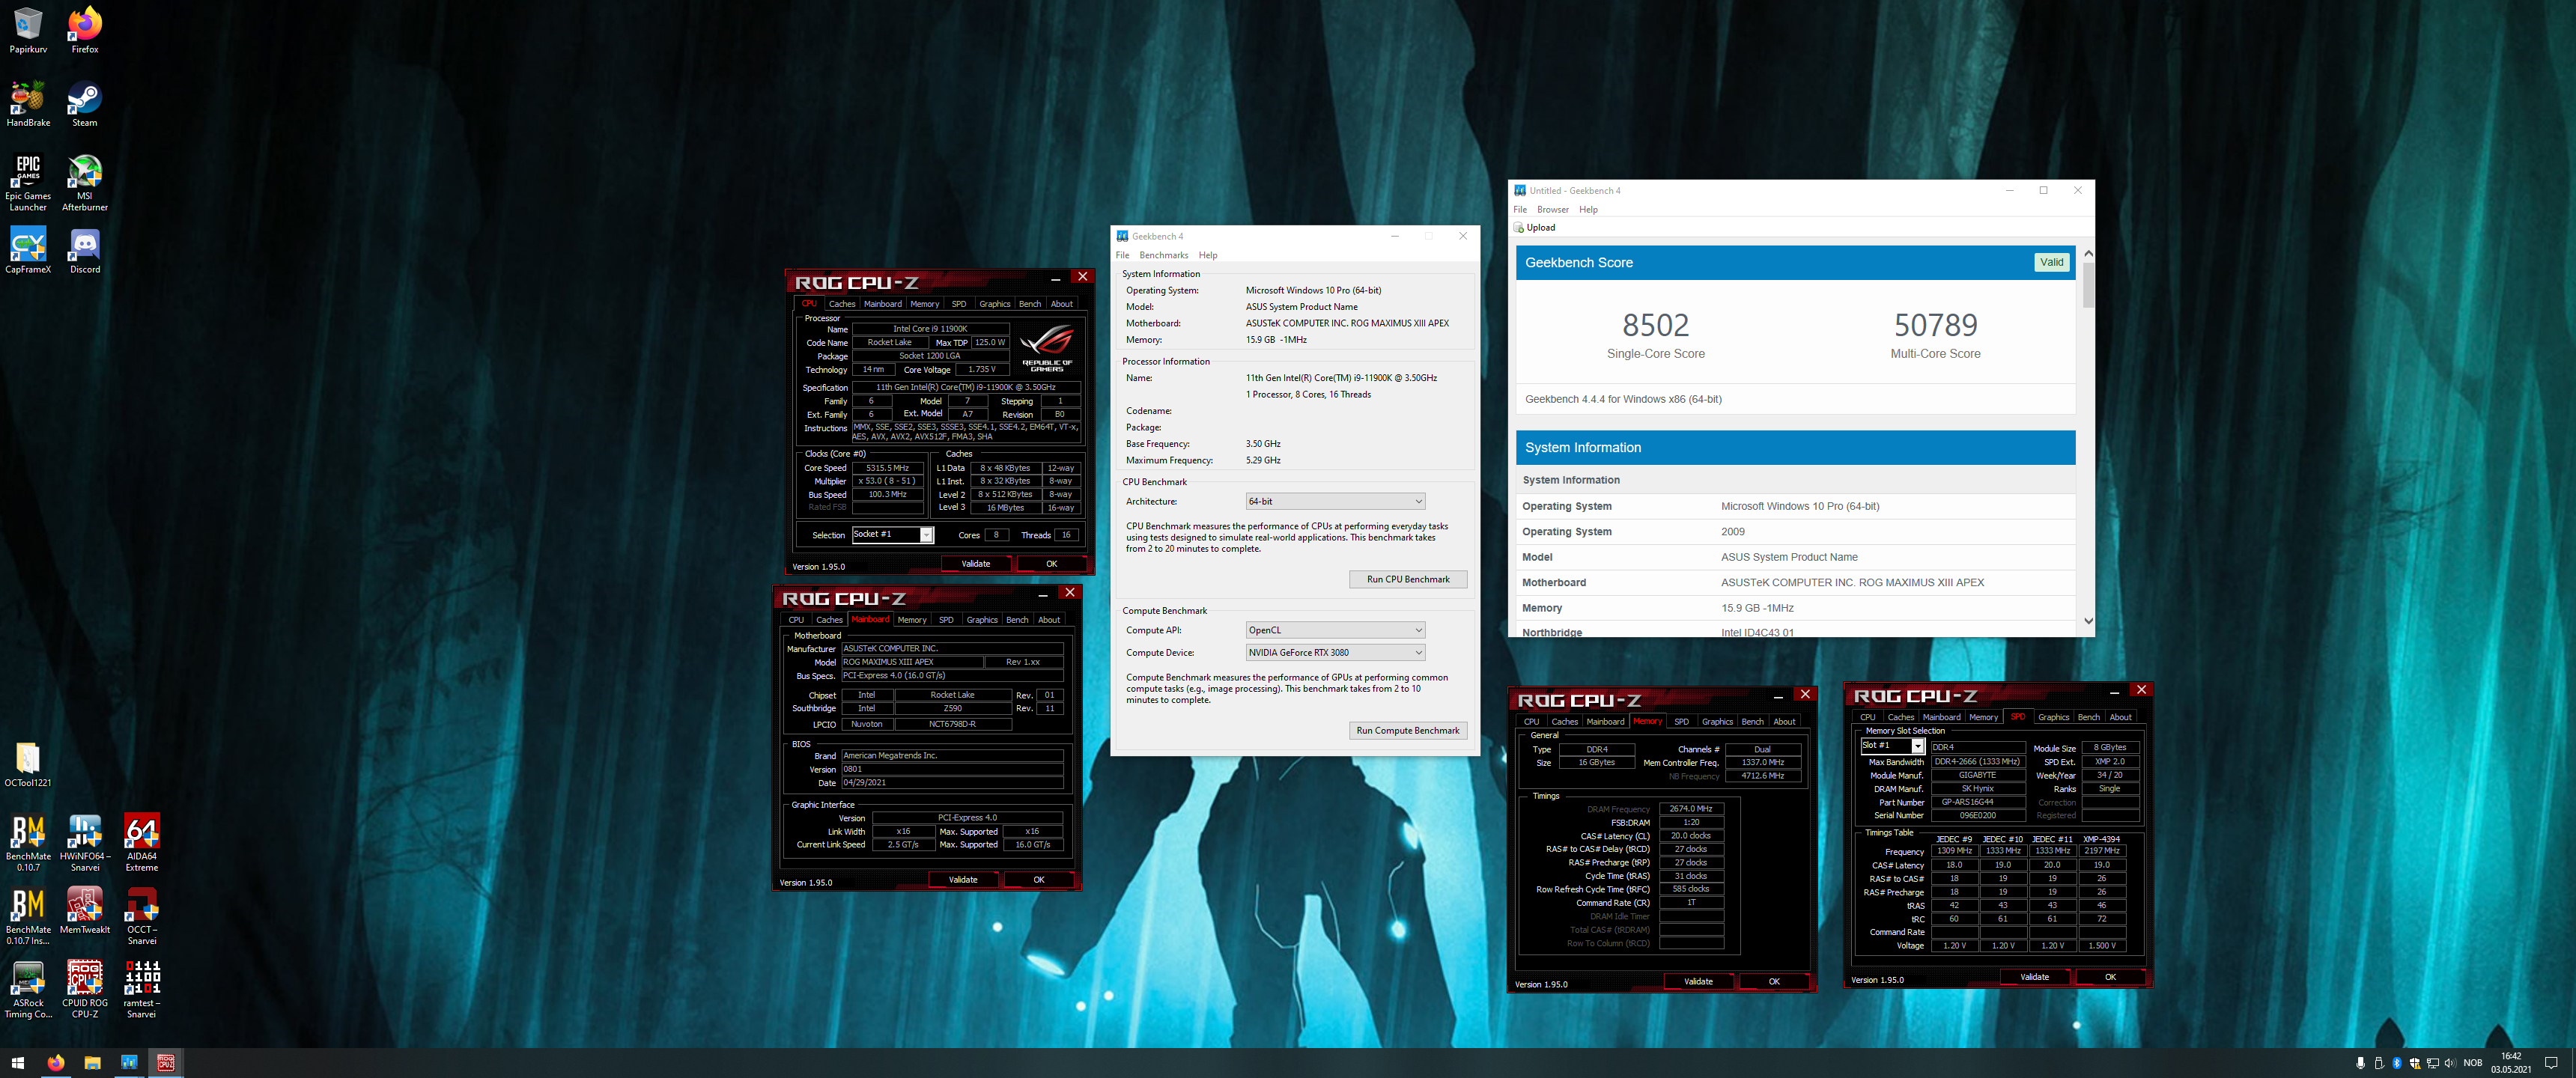Screen dimensions: 2576x1078
Task: Click Validate in the CPU tab CPU-Z window
Action: click(x=975, y=564)
